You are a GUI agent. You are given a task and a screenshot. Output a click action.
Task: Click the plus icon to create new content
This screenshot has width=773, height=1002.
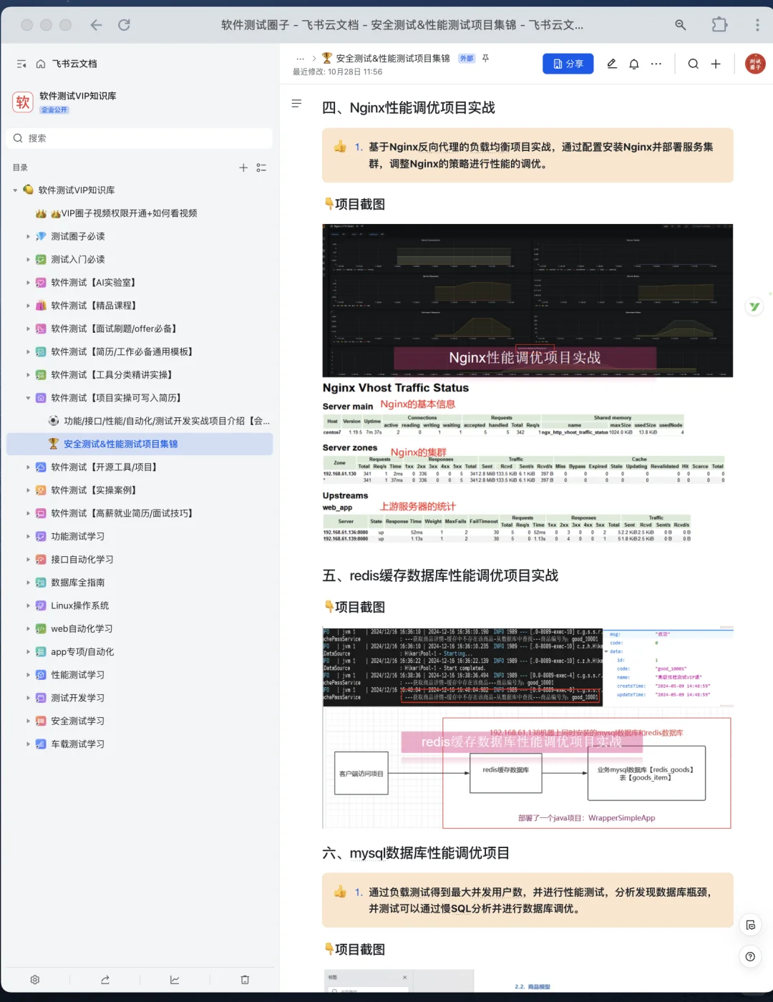point(716,64)
